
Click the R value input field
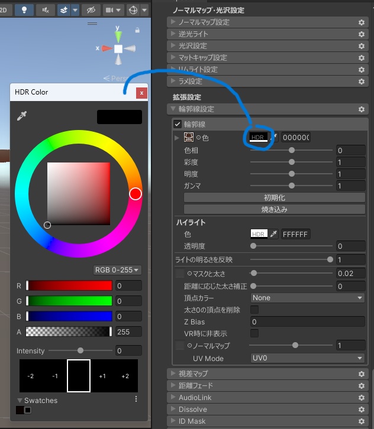128,285
